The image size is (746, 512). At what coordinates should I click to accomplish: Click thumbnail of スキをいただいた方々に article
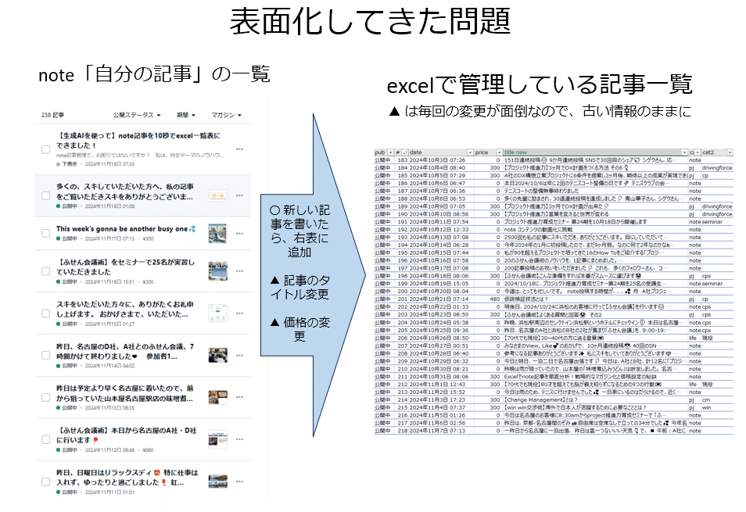click(x=218, y=313)
